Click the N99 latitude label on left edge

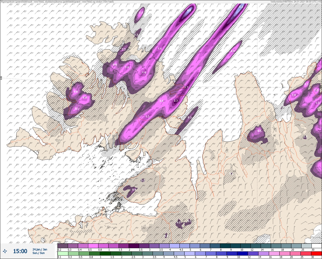1,78
